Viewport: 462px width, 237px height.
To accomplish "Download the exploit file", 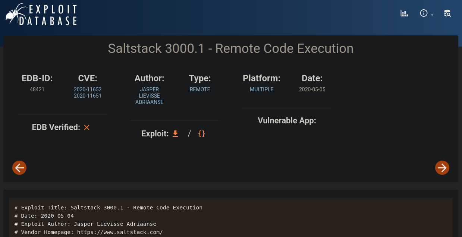I will click(x=175, y=133).
